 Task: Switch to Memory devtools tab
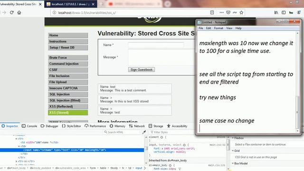(117, 126)
